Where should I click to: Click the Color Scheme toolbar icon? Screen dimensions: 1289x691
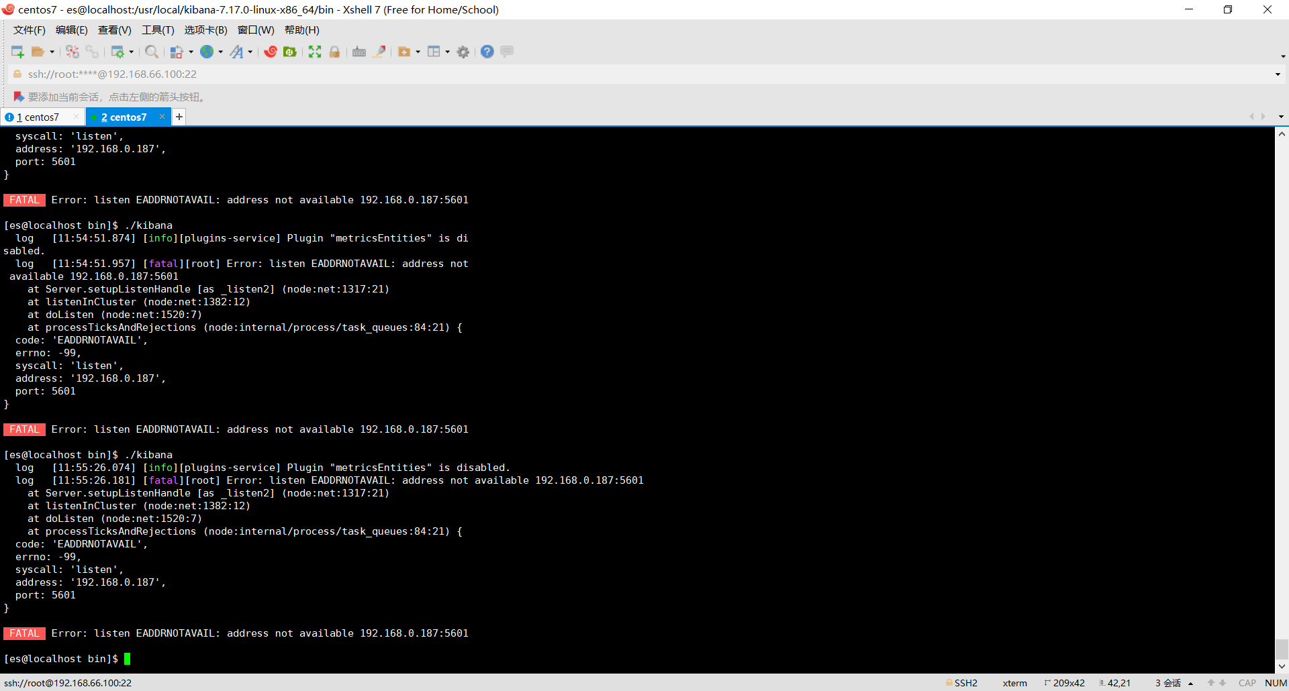pyautogui.click(x=177, y=52)
